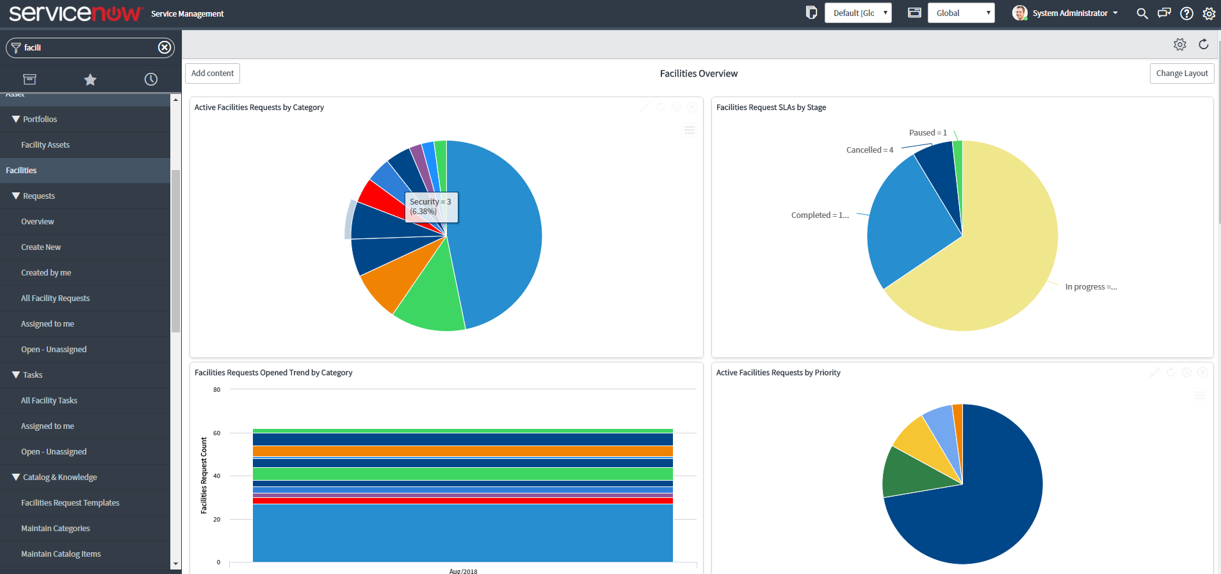
Task: Click the Add content button
Action: point(213,74)
